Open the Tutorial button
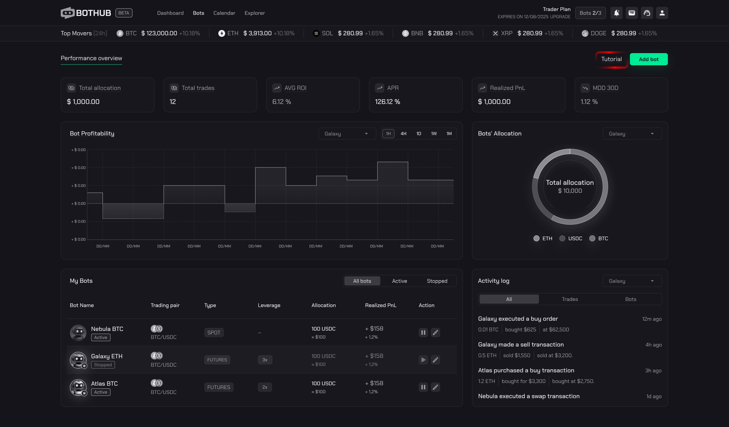The width and height of the screenshot is (729, 427). coord(611,59)
